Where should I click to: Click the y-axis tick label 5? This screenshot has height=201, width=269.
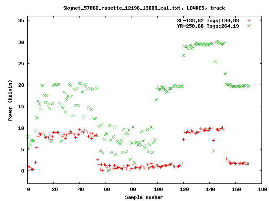coord(23,149)
